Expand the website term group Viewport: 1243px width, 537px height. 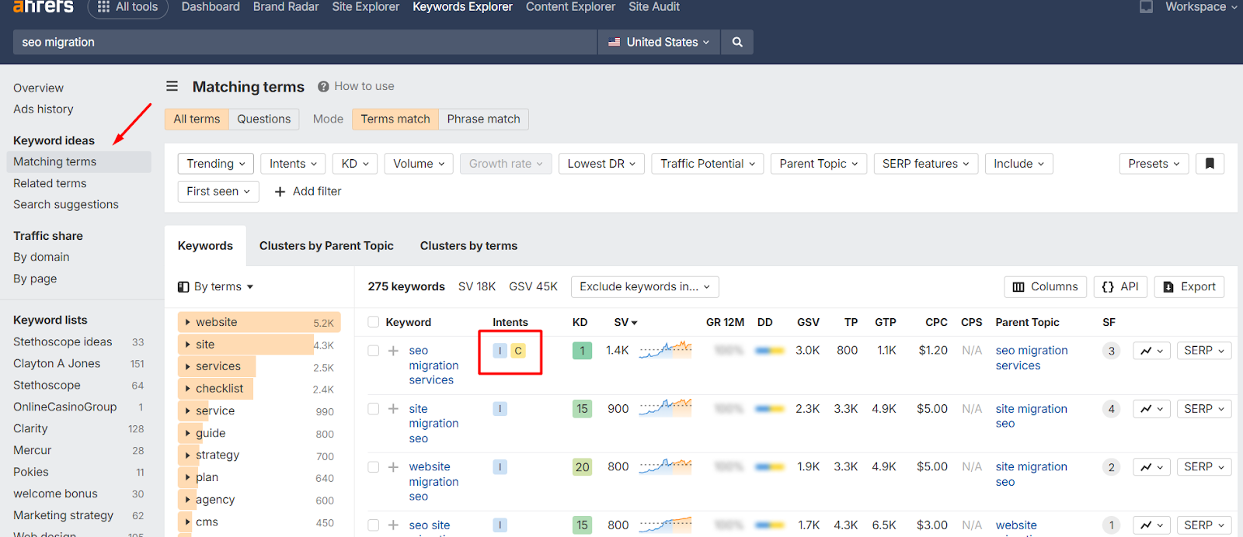[259, 322]
